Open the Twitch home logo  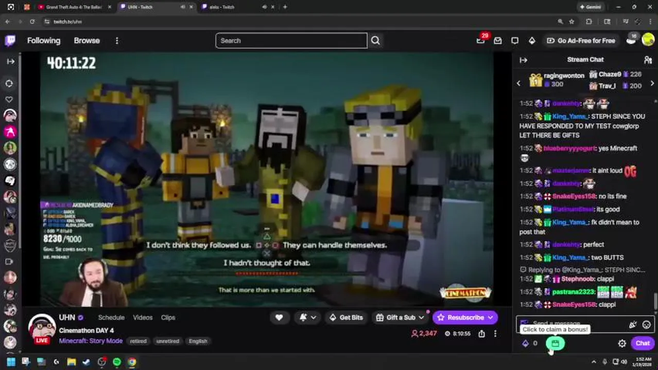(x=10, y=41)
